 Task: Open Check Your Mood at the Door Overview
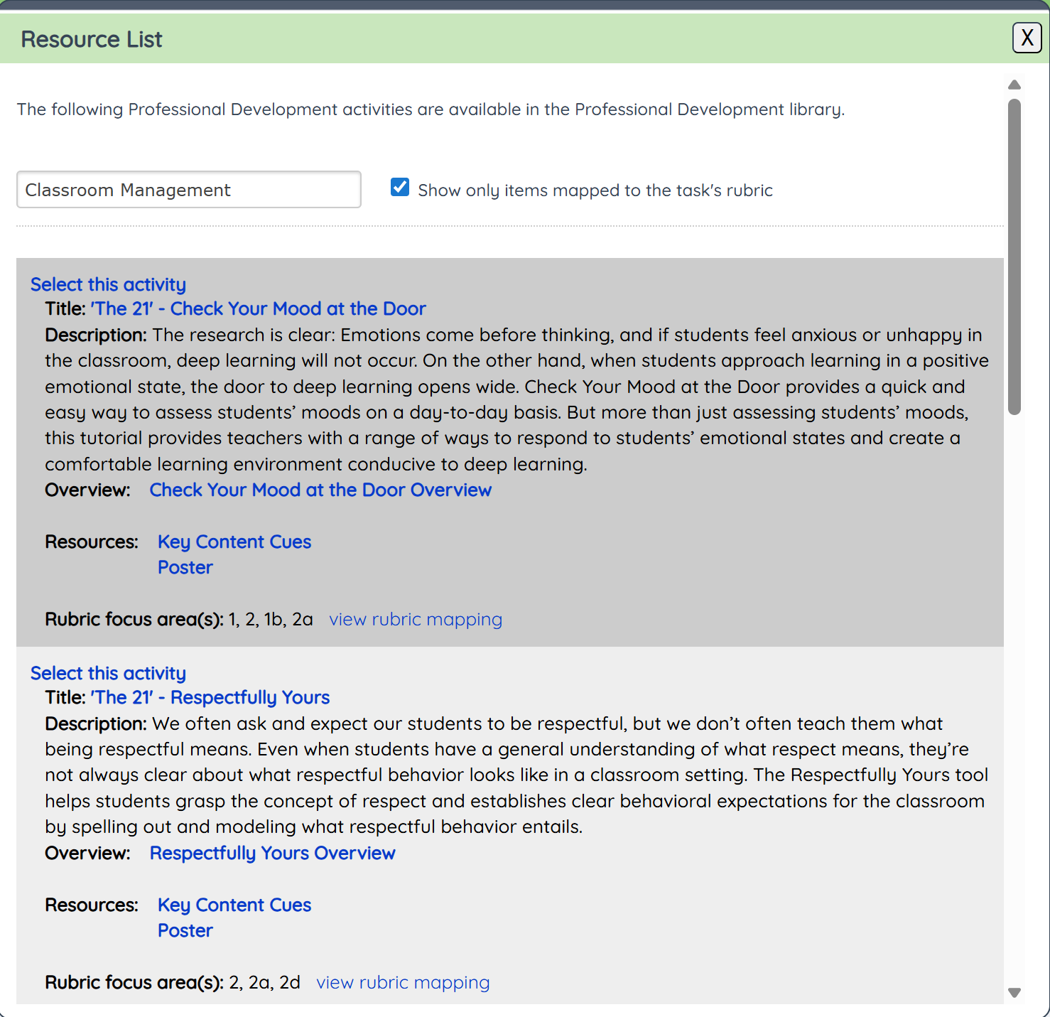click(320, 490)
